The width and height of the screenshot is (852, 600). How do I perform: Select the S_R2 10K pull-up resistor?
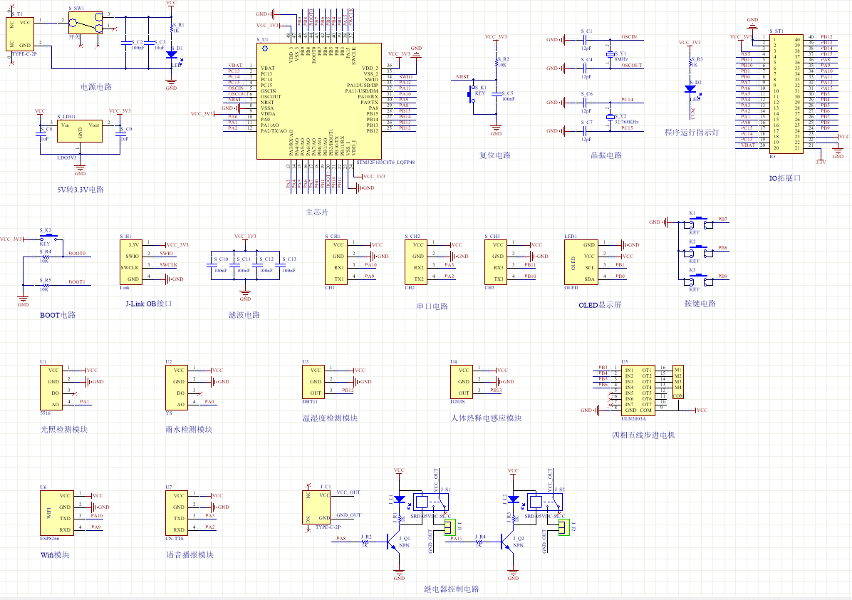496,63
